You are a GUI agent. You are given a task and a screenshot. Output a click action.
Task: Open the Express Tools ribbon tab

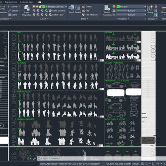(11, 2)
